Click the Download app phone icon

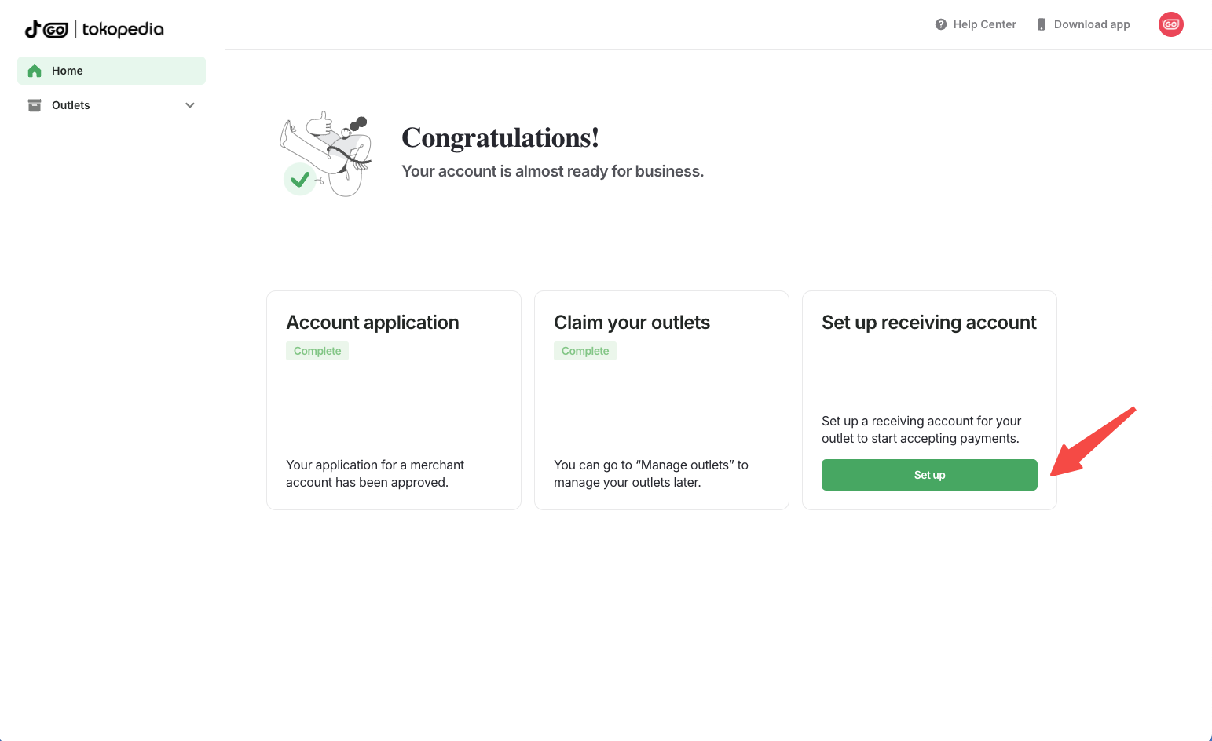click(1042, 24)
